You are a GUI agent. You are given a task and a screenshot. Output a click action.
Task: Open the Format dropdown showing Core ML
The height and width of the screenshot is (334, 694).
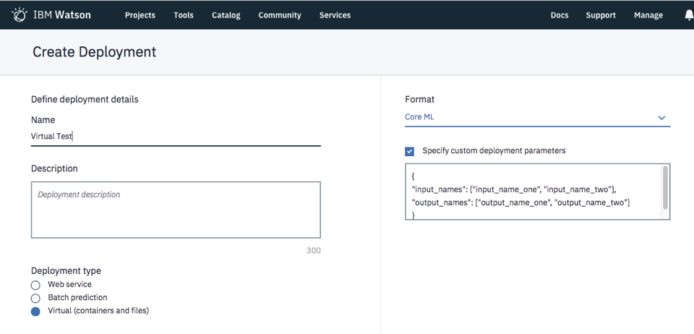pos(537,117)
